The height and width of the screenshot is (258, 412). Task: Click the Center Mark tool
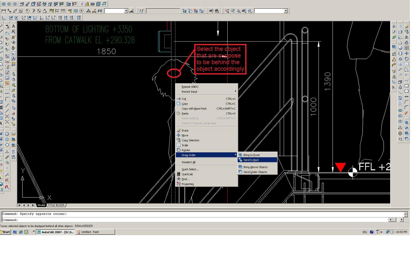(81, 11)
